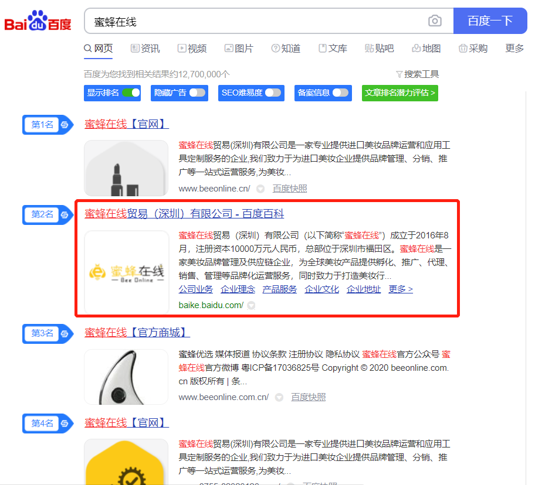Viewport: 535px width, 485px height.
Task: Go to the 知道 tab
Action: pos(286,49)
